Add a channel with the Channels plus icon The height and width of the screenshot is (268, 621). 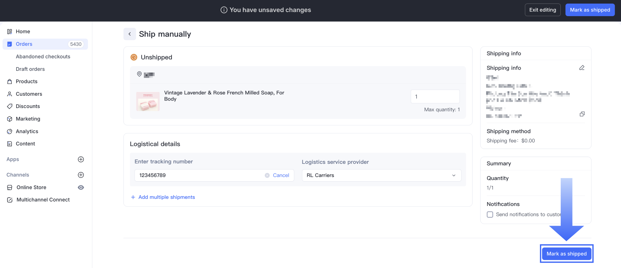(x=81, y=175)
